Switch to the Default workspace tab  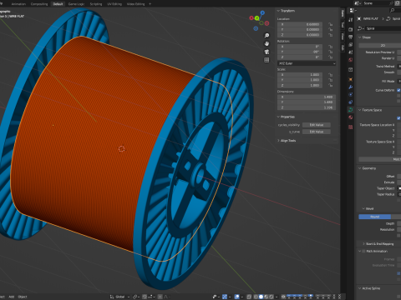pyautogui.click(x=58, y=4)
